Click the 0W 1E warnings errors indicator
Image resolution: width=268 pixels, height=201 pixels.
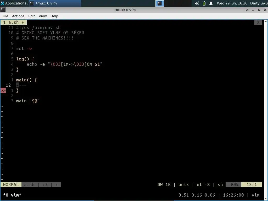164,185
